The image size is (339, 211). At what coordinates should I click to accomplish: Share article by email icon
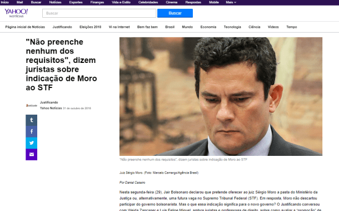pos(31,154)
